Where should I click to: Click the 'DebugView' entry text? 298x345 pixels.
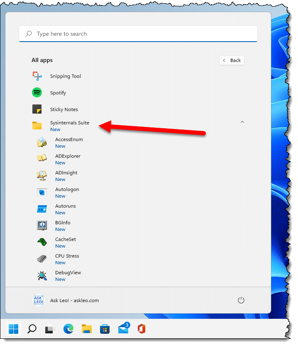[68, 273]
